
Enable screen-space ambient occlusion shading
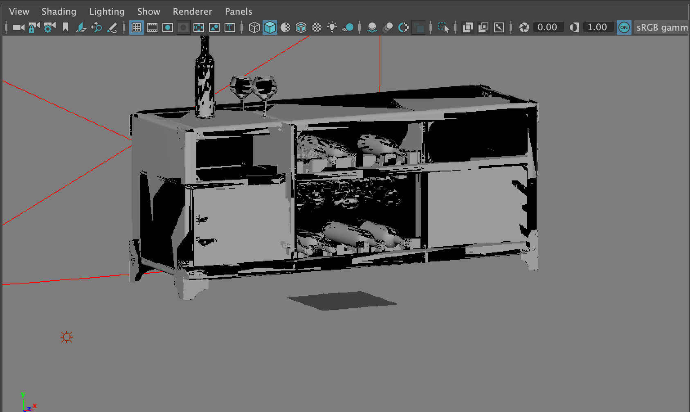(x=372, y=27)
